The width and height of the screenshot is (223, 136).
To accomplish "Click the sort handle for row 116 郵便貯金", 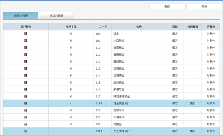I will point(26,89).
